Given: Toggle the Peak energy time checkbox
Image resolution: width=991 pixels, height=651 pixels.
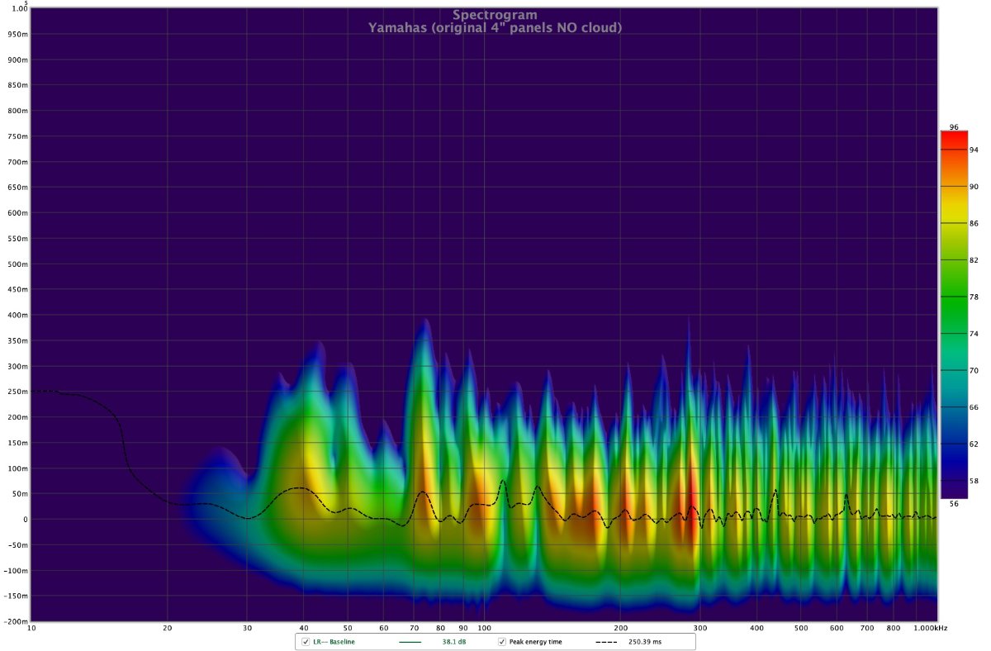Looking at the screenshot, I should [x=501, y=642].
